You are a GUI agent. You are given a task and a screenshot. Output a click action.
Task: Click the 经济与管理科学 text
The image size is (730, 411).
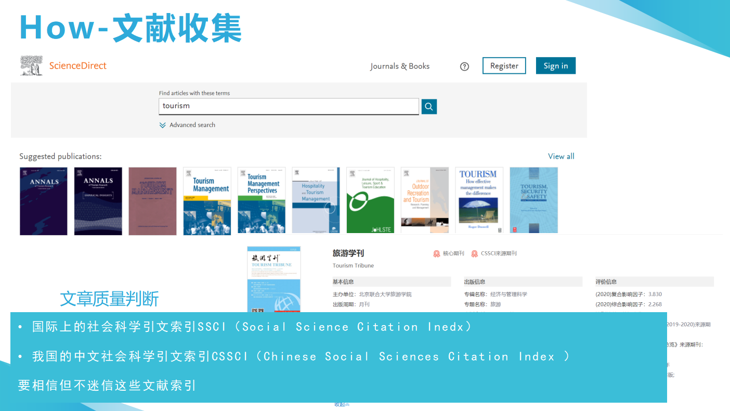[x=509, y=294]
